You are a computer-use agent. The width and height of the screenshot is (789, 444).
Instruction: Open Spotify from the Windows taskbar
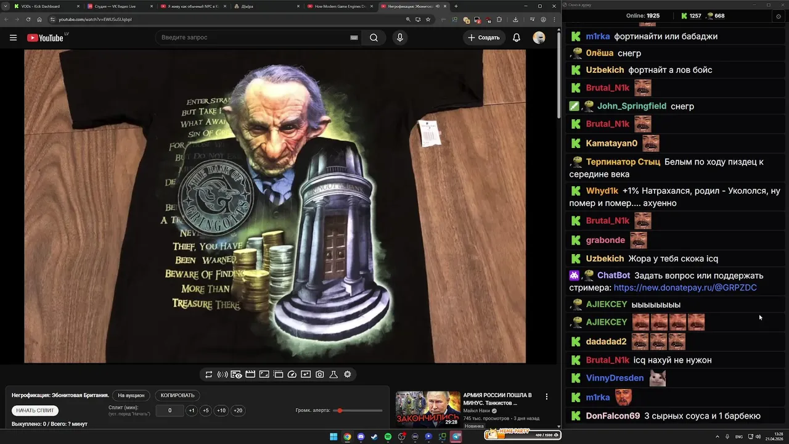coord(388,437)
